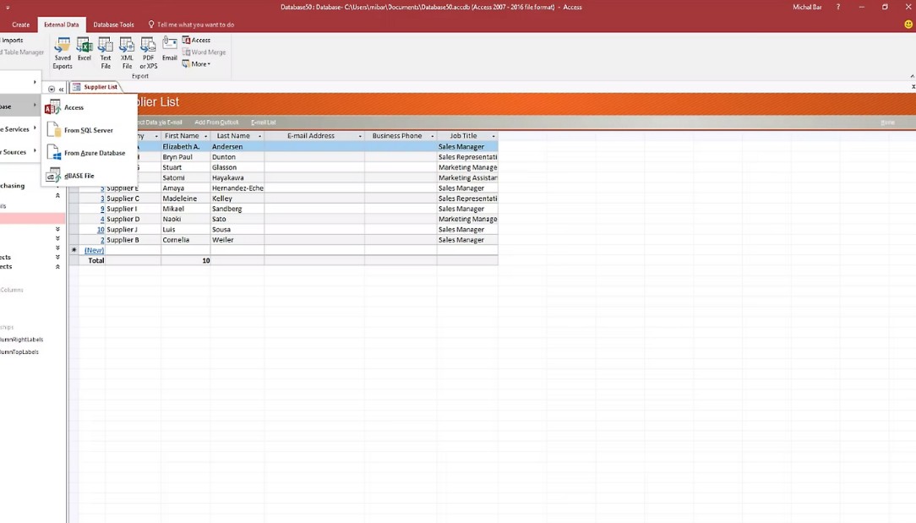Click the E-mail List button

[x=263, y=123]
